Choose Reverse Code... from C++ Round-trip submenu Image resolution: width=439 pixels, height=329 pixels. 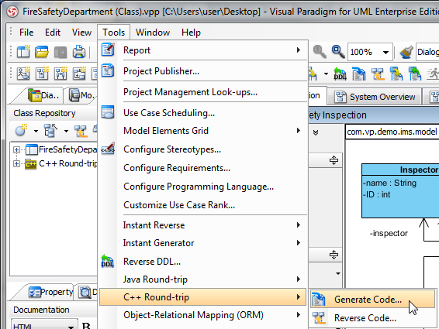[x=372, y=318]
